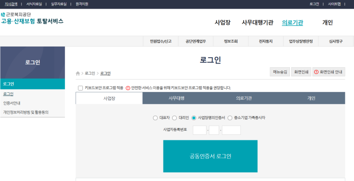Click underlined 로그인 breadcrumb link
354x181 pixels.
(x=105, y=73)
